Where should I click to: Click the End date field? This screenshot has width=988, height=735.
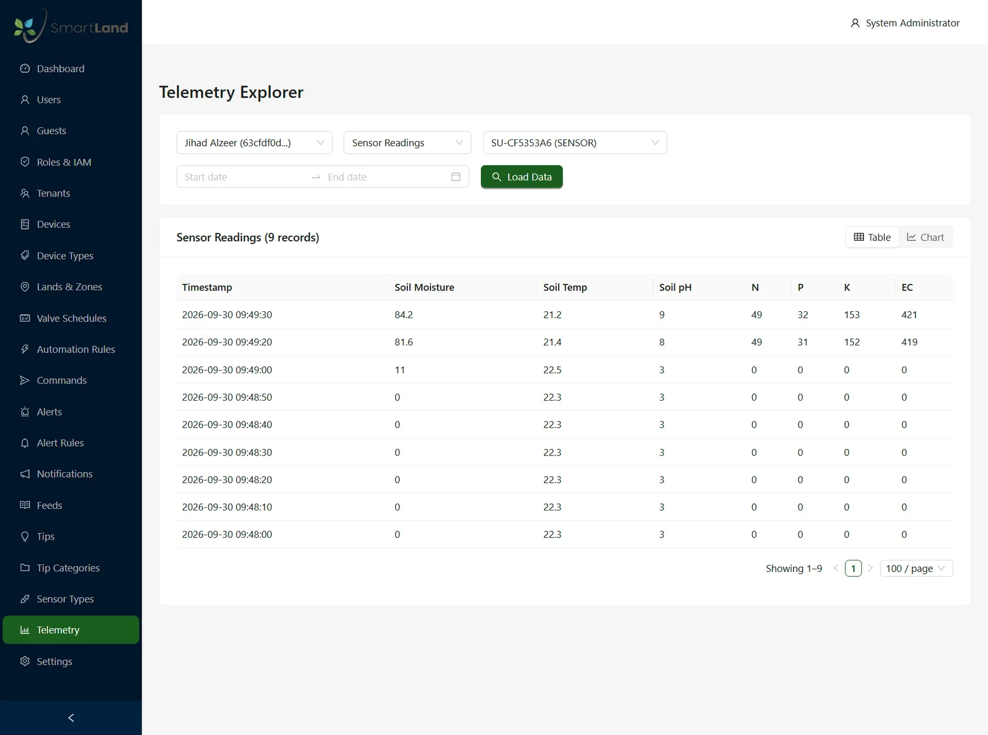click(x=384, y=177)
